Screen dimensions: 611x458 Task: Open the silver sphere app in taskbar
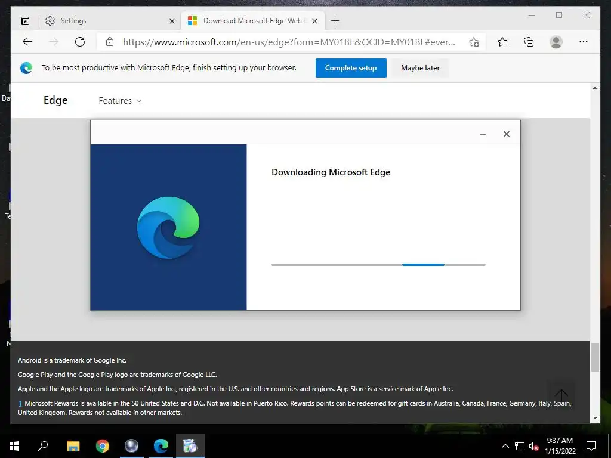pos(132,446)
